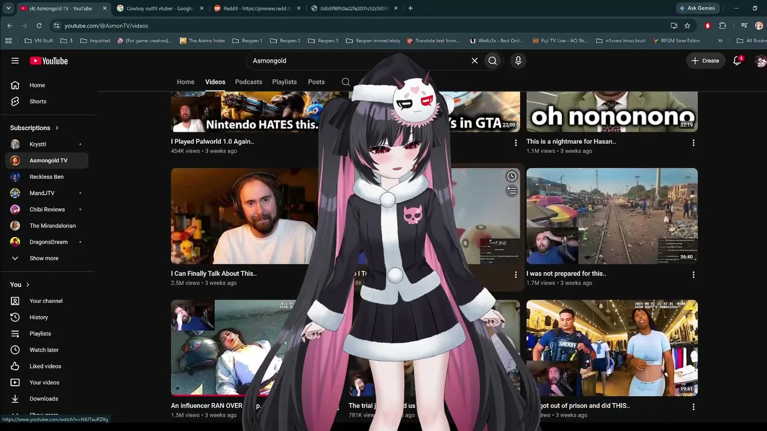Play the 'I was not prepared for this..' thumbnail
767x431 pixels.
point(612,216)
